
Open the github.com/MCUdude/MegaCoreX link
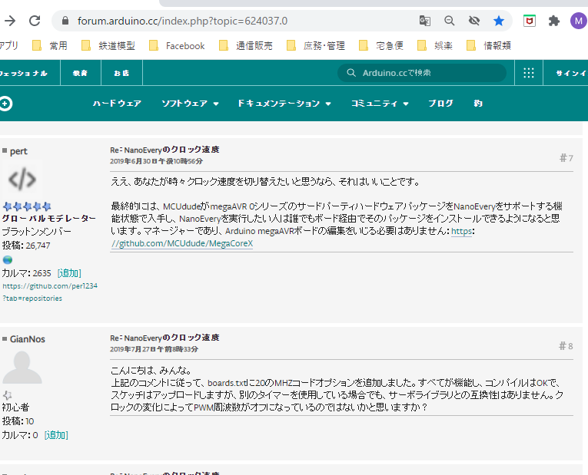click(x=182, y=243)
